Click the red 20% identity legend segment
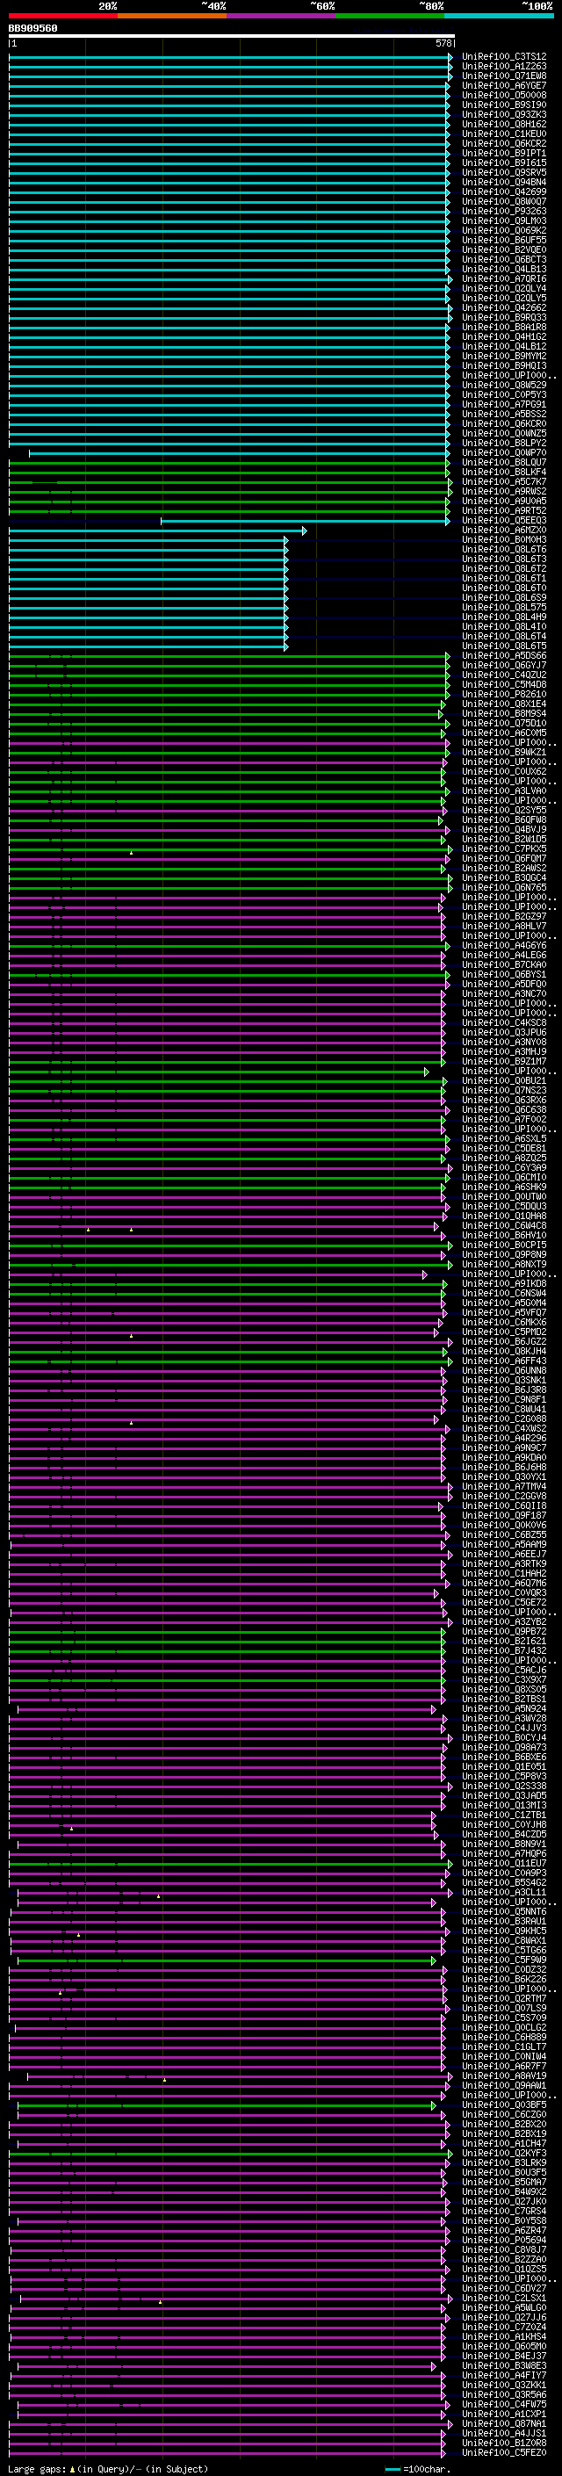Screen dimensions: 562x2476 point(62,16)
